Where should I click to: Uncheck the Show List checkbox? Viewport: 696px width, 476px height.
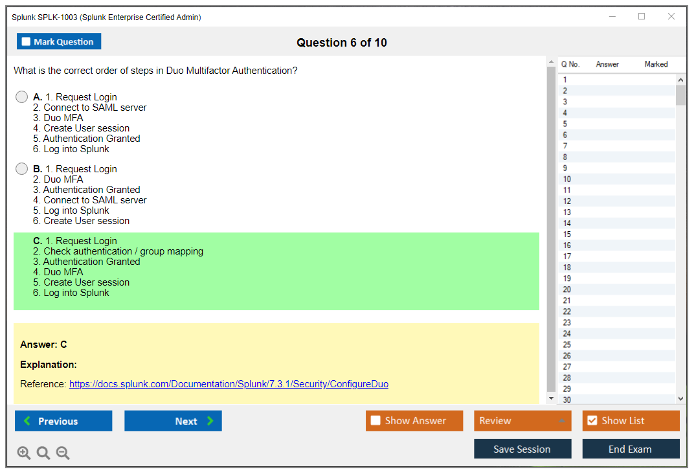592,421
